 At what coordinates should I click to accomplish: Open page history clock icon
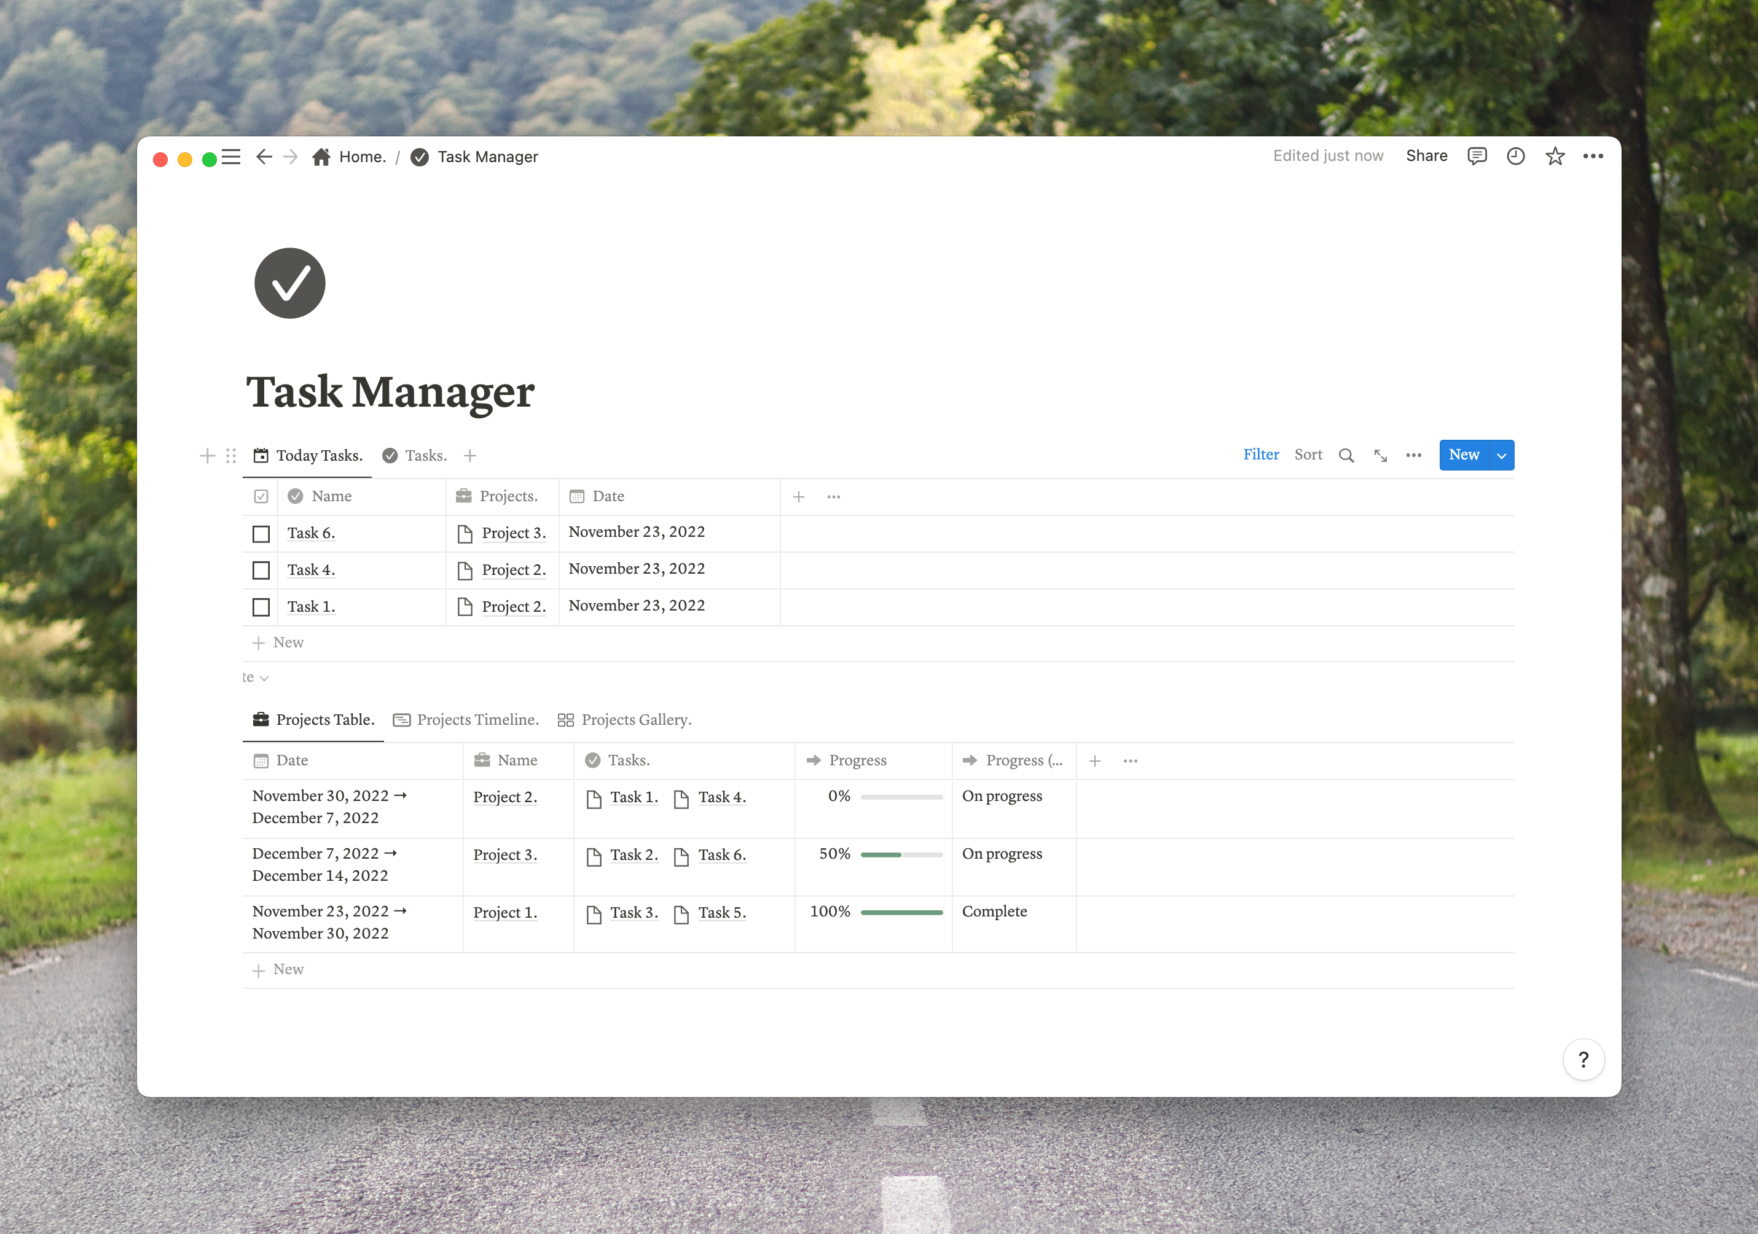(x=1515, y=156)
